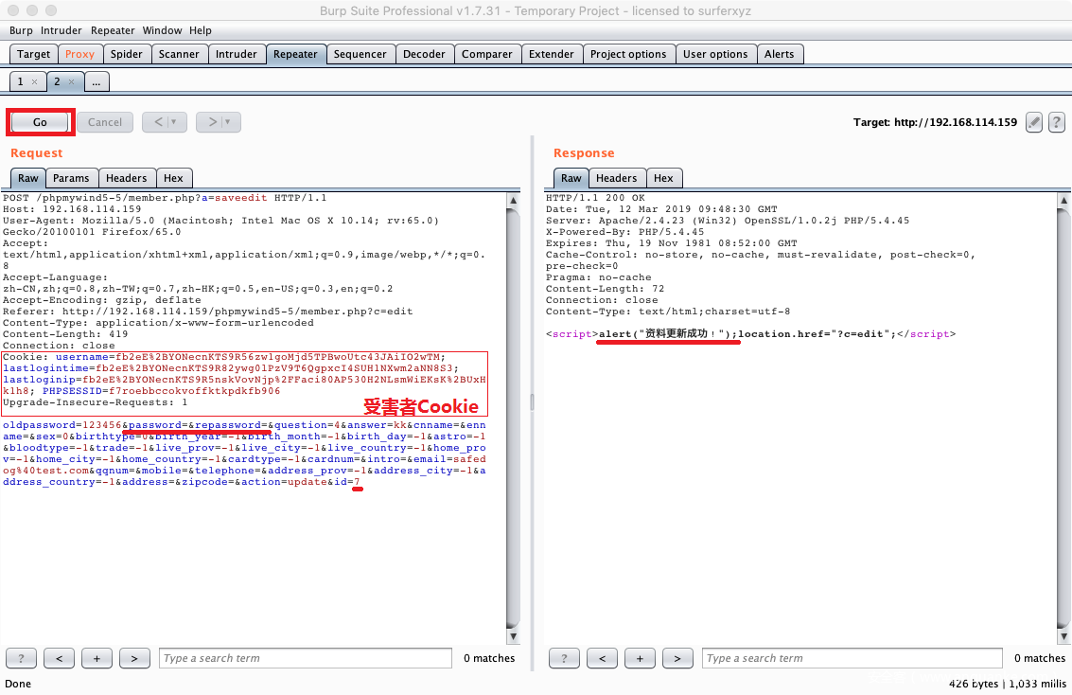Switch to the Intruder tool tab

[x=237, y=54]
